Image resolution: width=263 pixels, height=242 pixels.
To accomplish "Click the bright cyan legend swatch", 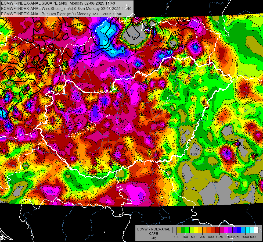I will tap(248, 230).
